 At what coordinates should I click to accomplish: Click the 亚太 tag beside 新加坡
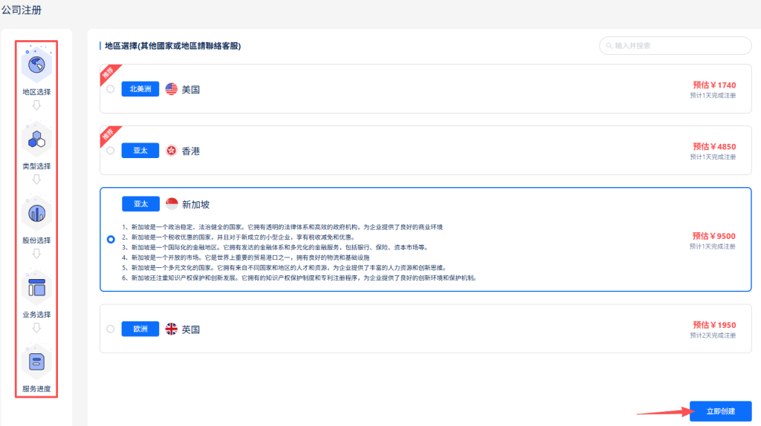click(x=140, y=204)
